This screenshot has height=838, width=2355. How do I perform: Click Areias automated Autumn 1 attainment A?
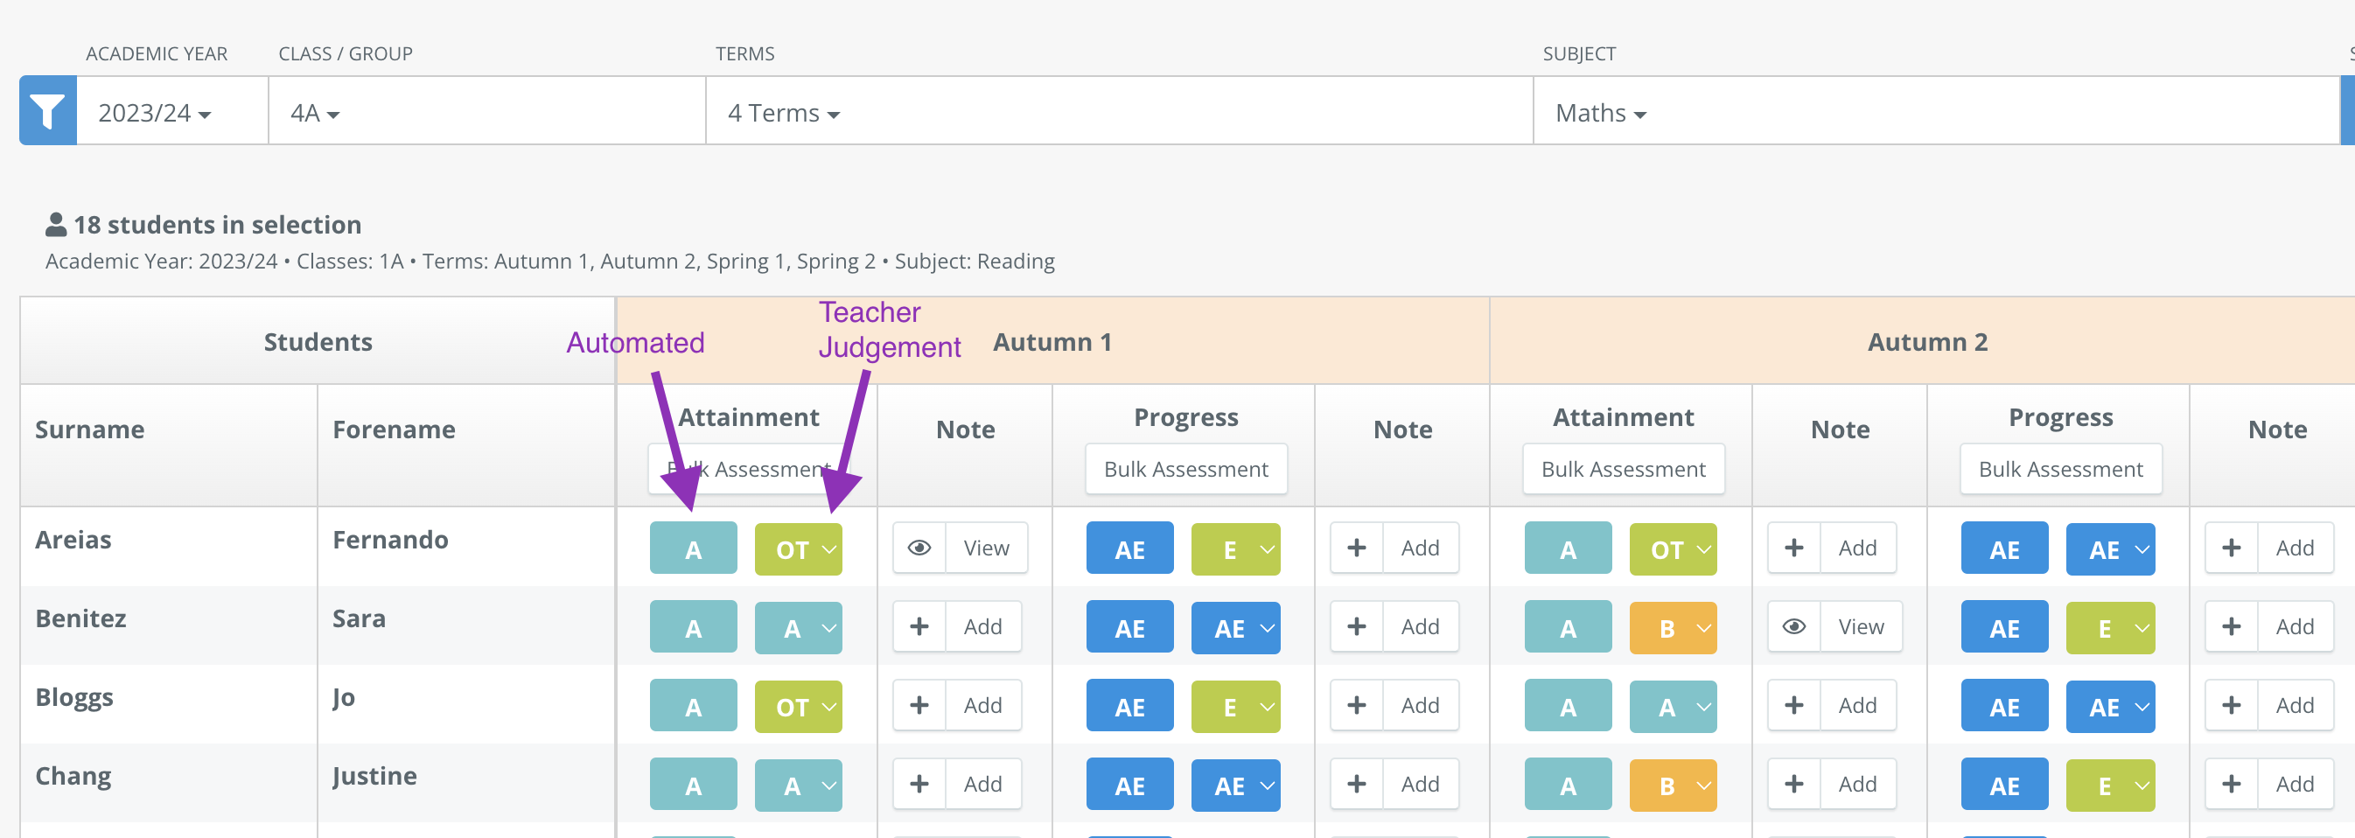point(693,548)
